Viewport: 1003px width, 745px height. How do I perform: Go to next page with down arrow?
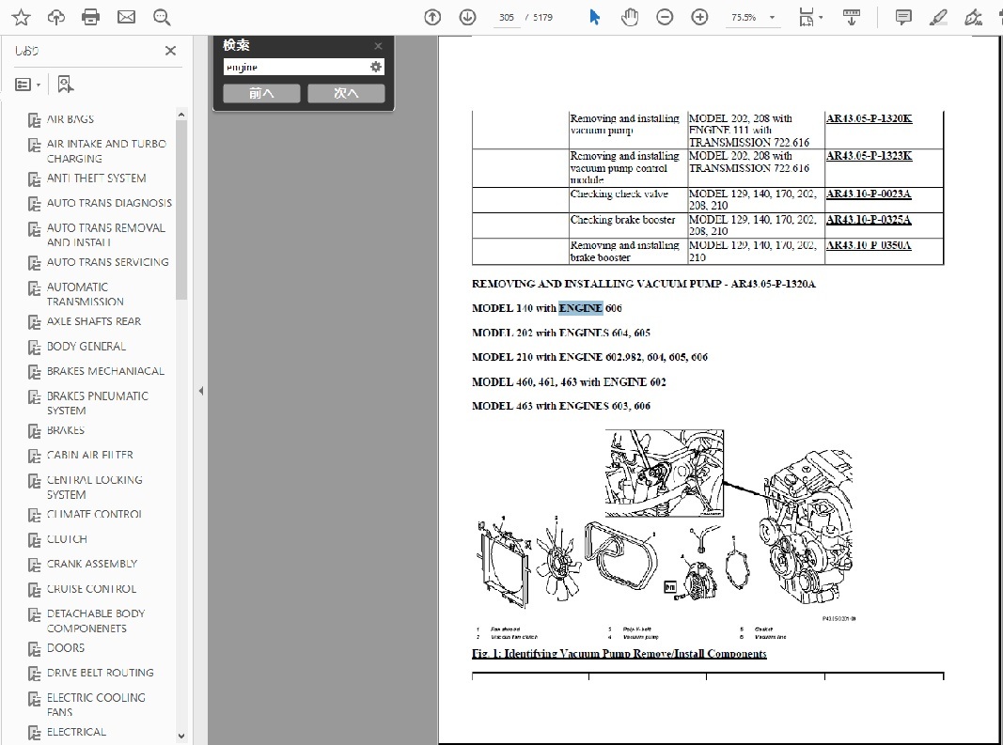tap(467, 17)
